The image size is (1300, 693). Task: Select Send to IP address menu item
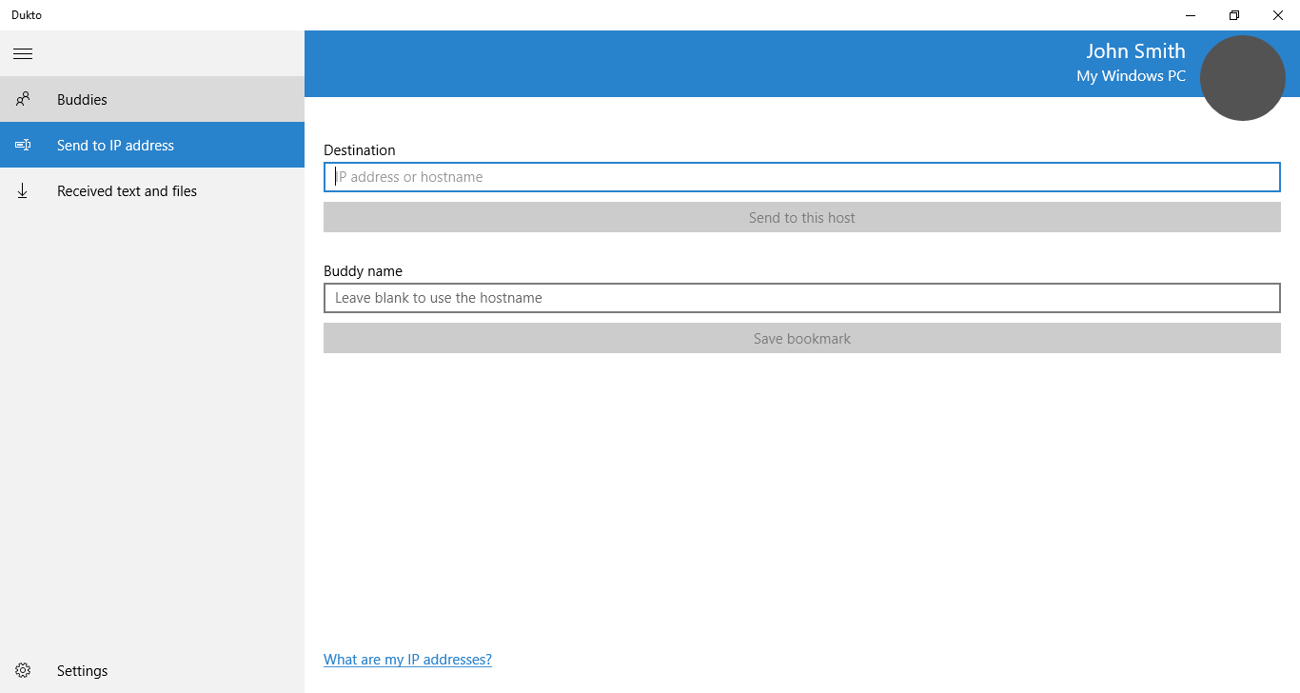tap(152, 145)
